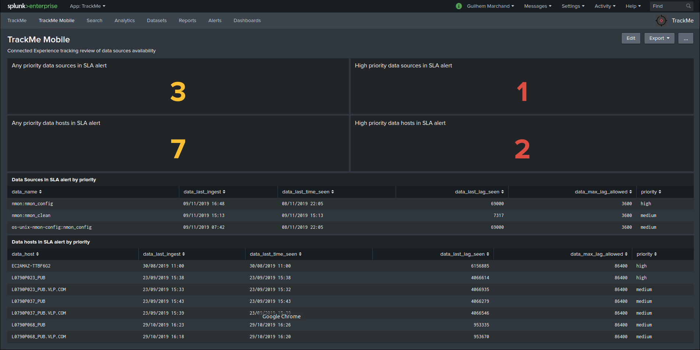Open Guilhem Marchand user menu
Viewport: 700px width, 350px height.
[x=490, y=6]
